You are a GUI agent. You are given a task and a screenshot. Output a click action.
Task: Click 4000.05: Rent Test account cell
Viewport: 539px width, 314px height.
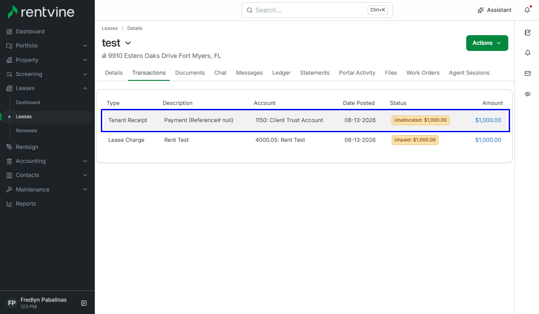pos(280,140)
